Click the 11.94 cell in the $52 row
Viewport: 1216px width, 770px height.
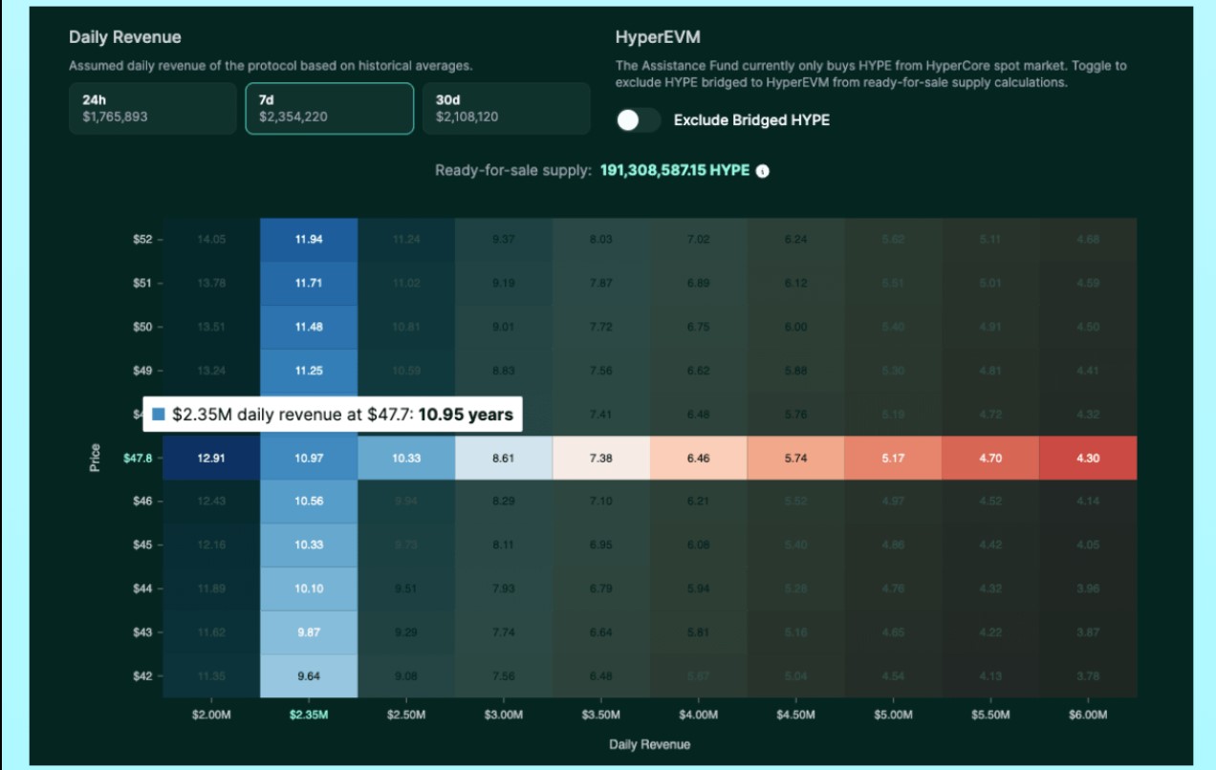(x=309, y=240)
